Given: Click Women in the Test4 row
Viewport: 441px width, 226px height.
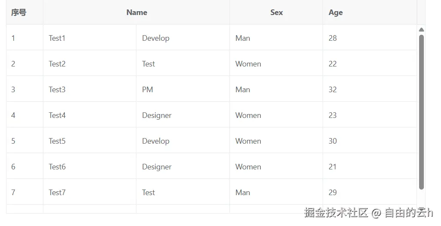Looking at the screenshot, I should (248, 115).
